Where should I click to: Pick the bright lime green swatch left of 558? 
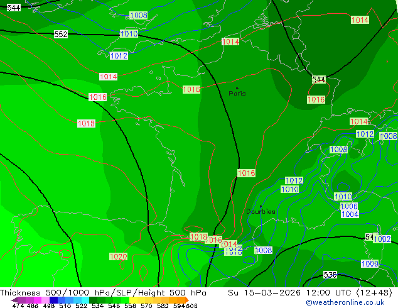coord(126,300)
